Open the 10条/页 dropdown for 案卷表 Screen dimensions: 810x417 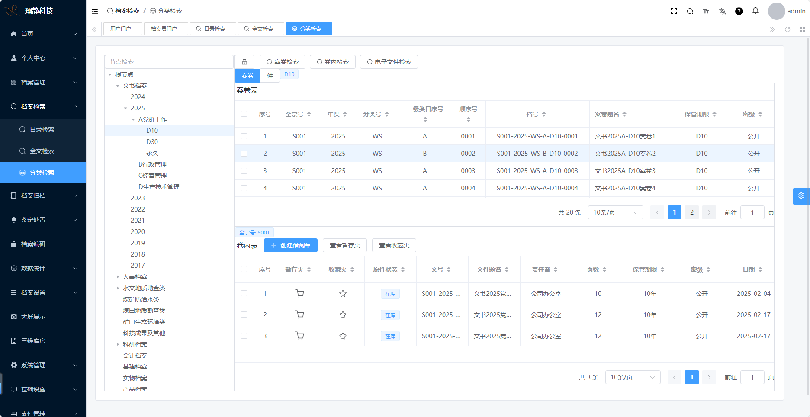(x=615, y=212)
